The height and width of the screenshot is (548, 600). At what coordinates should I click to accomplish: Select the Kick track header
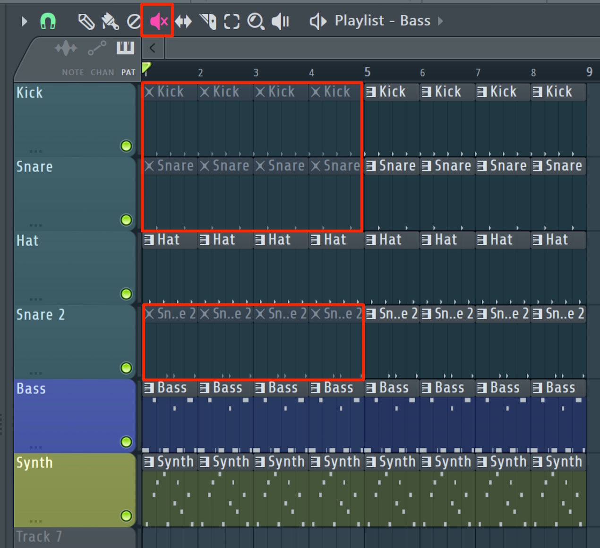(x=75, y=120)
